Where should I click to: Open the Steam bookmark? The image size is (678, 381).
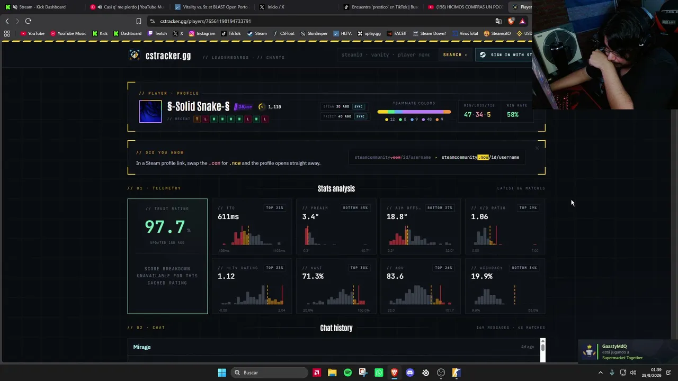point(257,33)
